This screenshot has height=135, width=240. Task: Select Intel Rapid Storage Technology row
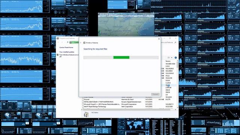(x=129, y=106)
